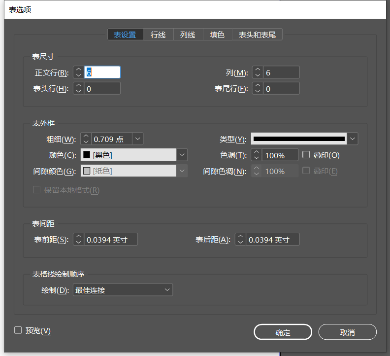Click the 表头行 stepper arrows
390x356 pixels.
(79, 89)
